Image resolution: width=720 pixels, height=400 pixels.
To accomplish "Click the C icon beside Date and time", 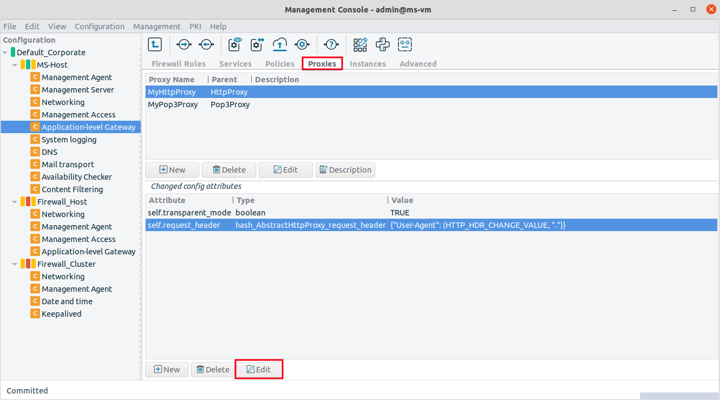I will (x=35, y=301).
